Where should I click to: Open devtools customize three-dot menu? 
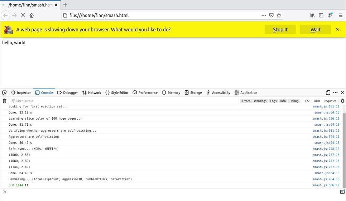(x=335, y=92)
